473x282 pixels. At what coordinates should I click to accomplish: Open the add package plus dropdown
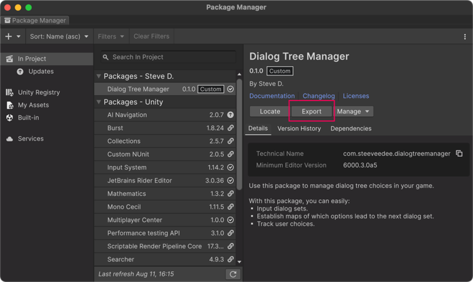(13, 37)
